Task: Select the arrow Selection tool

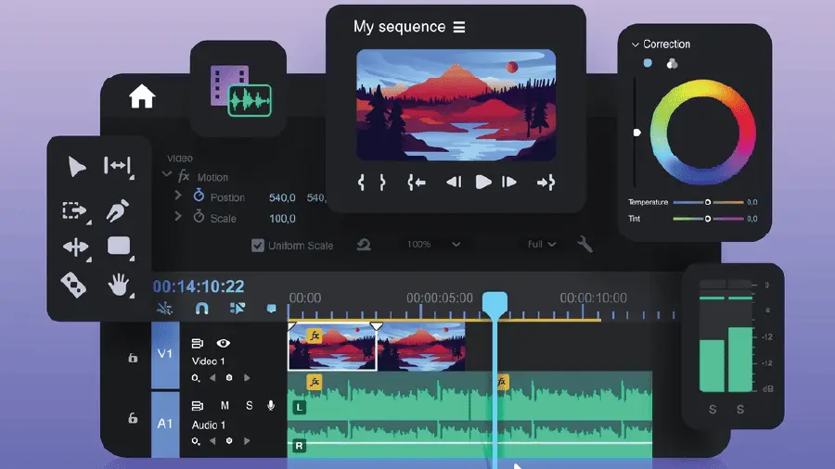Action: (x=76, y=167)
